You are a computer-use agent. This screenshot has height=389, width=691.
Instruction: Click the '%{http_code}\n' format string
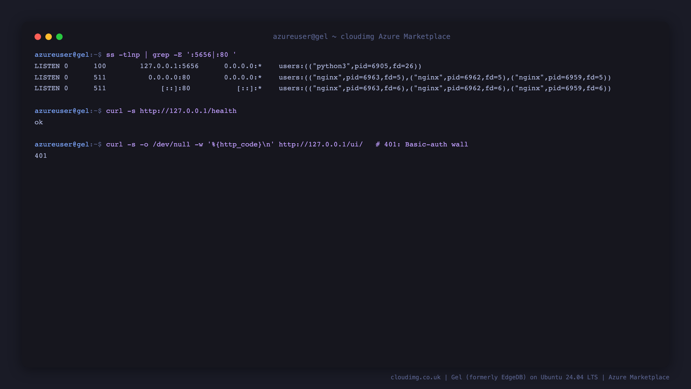(x=241, y=144)
